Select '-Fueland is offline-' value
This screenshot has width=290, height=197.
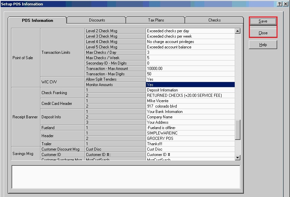tap(190, 128)
